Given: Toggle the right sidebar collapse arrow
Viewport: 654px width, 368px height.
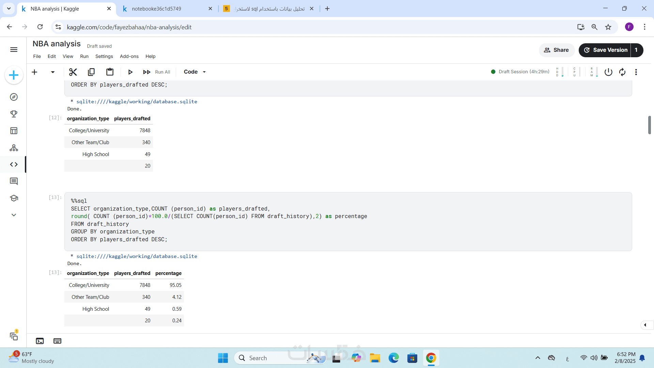Looking at the screenshot, I should tap(645, 325).
